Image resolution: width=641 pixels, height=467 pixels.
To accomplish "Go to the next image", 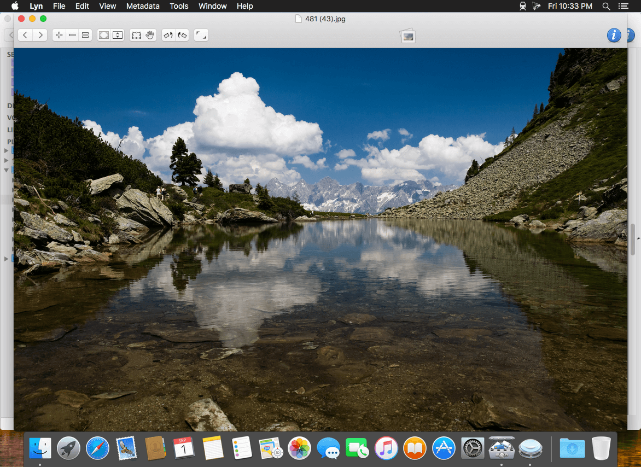I will pos(40,35).
